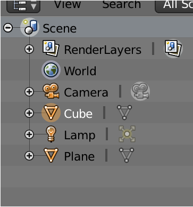
Task: Collapse the Scene tree node
Action: click(x=8, y=28)
